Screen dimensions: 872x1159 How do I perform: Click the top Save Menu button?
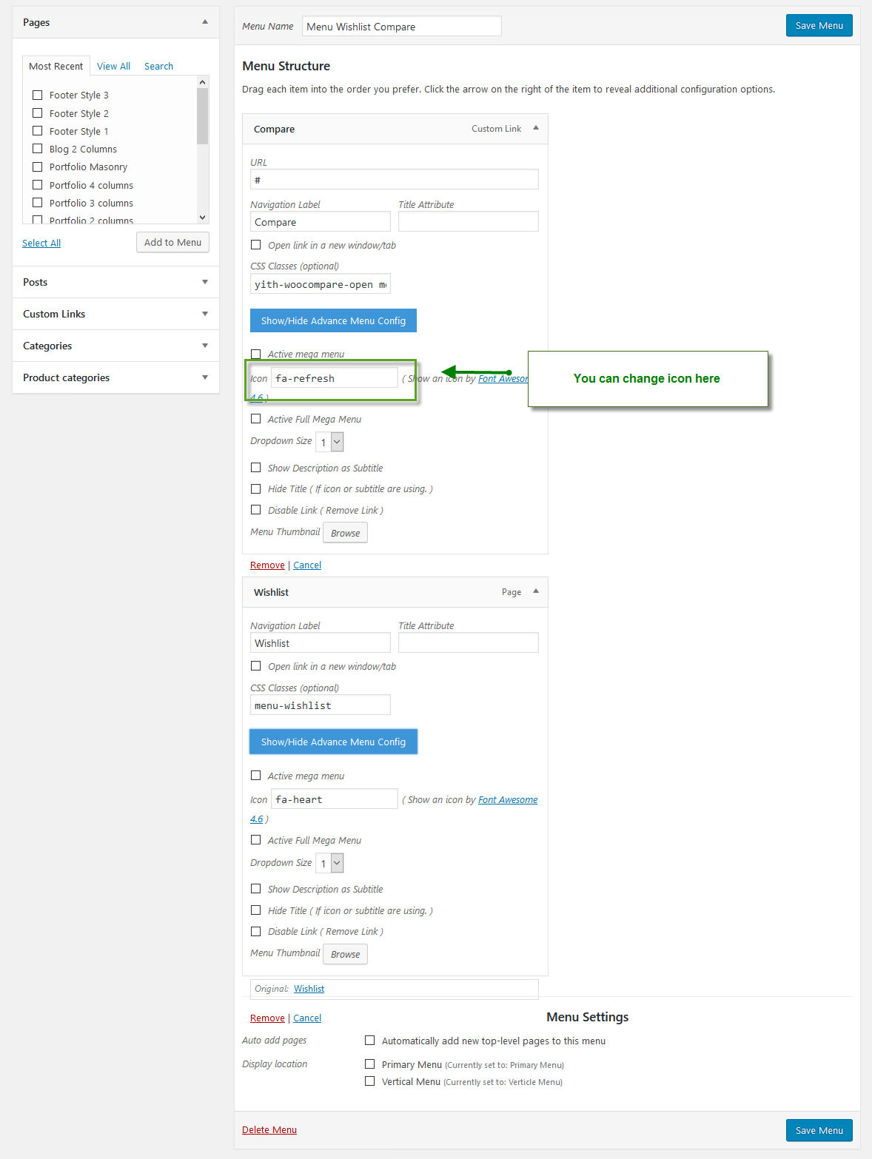coord(819,25)
